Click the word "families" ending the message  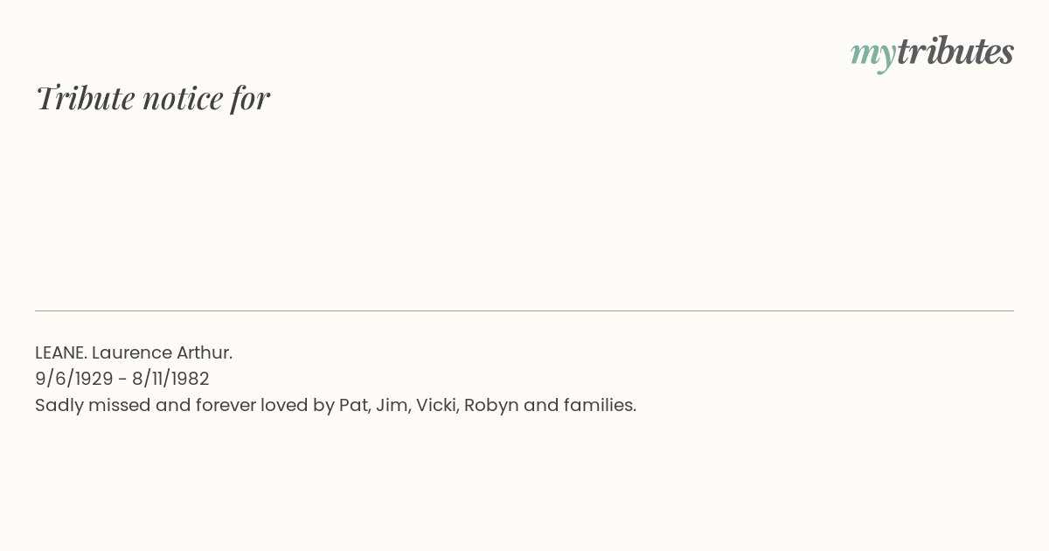coord(598,405)
